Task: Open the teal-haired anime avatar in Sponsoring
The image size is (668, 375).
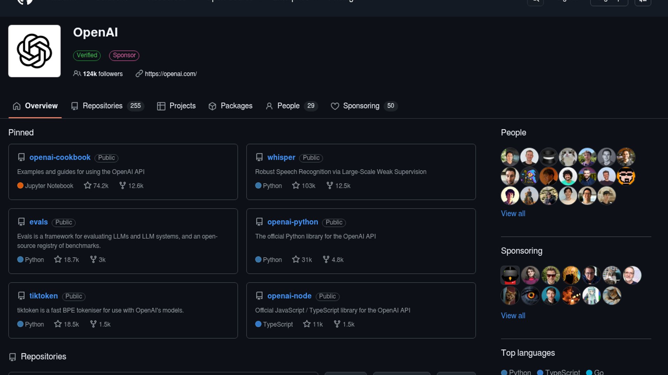Action: tap(591, 296)
